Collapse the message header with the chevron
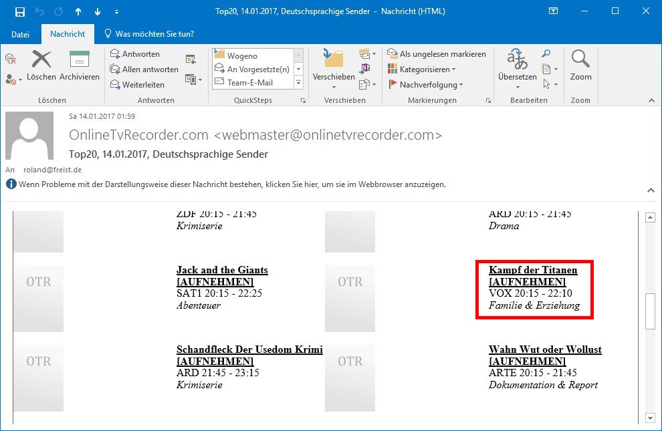Viewport: 662px width, 431px height. [651, 190]
